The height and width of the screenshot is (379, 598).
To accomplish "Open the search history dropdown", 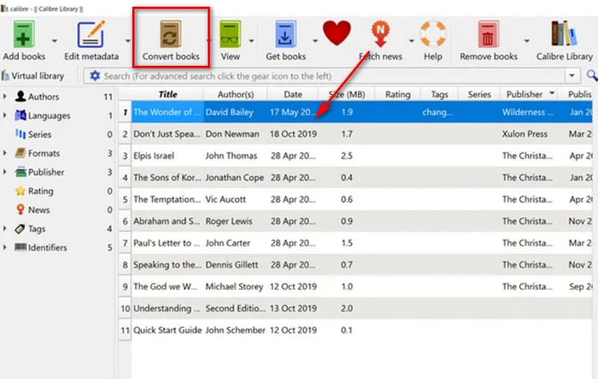I will coord(572,76).
